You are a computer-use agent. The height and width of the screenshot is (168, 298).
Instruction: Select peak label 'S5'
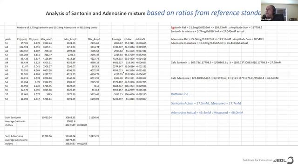[7, 86]
